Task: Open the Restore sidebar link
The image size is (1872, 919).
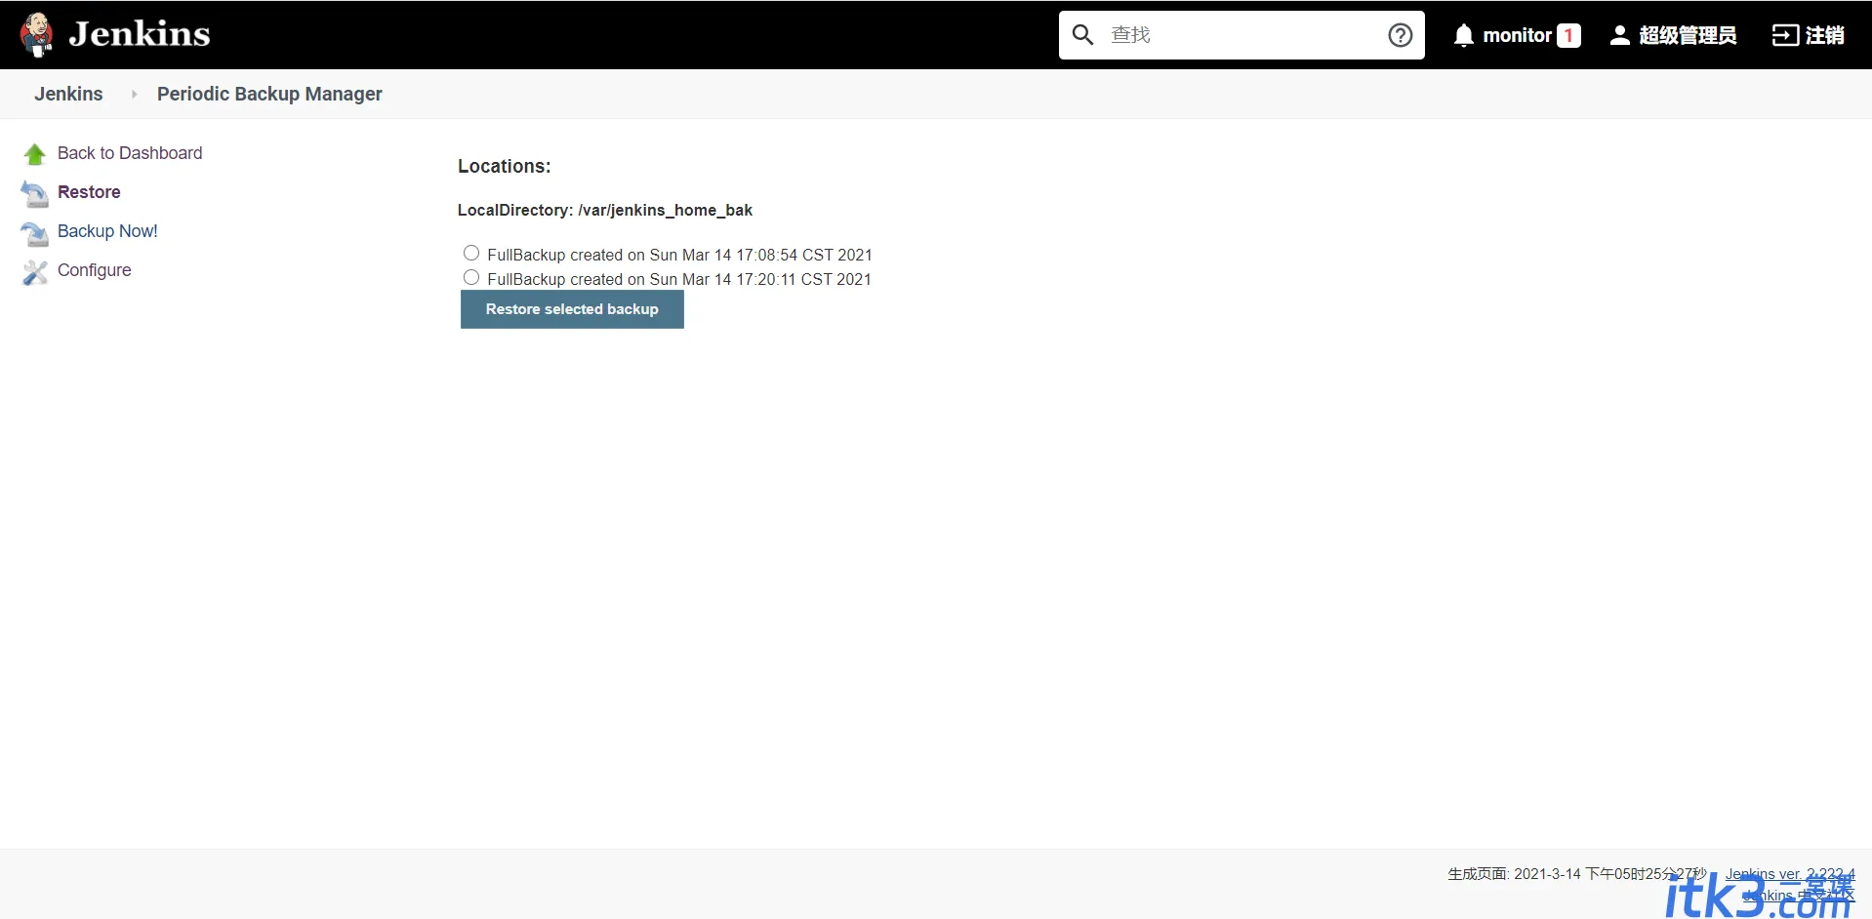Action: coord(89,192)
